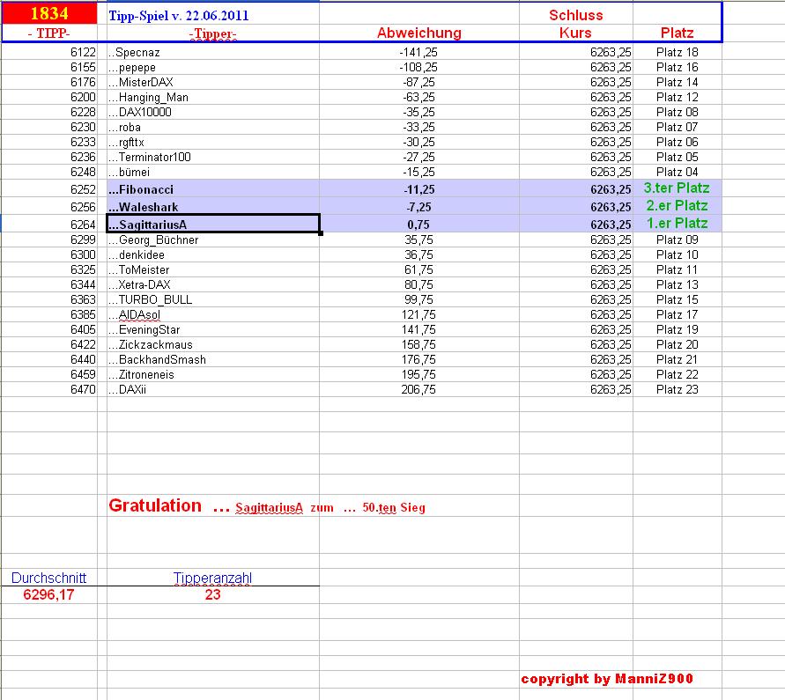Viewport: 785px width, 700px height.
Task: Select the Platz 15 cell
Action: 677,300
